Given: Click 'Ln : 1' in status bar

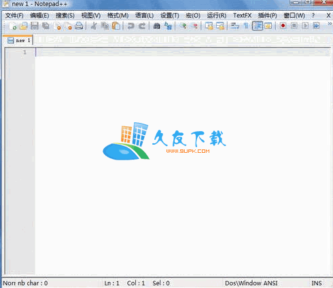Looking at the screenshot, I should pos(111,283).
